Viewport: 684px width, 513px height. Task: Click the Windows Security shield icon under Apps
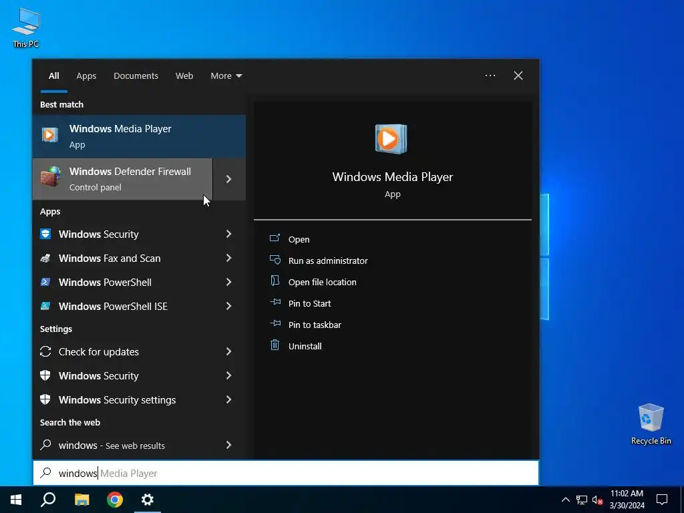45,234
